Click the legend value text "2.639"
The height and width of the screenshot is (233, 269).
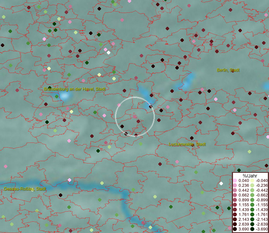(x=243, y=224)
